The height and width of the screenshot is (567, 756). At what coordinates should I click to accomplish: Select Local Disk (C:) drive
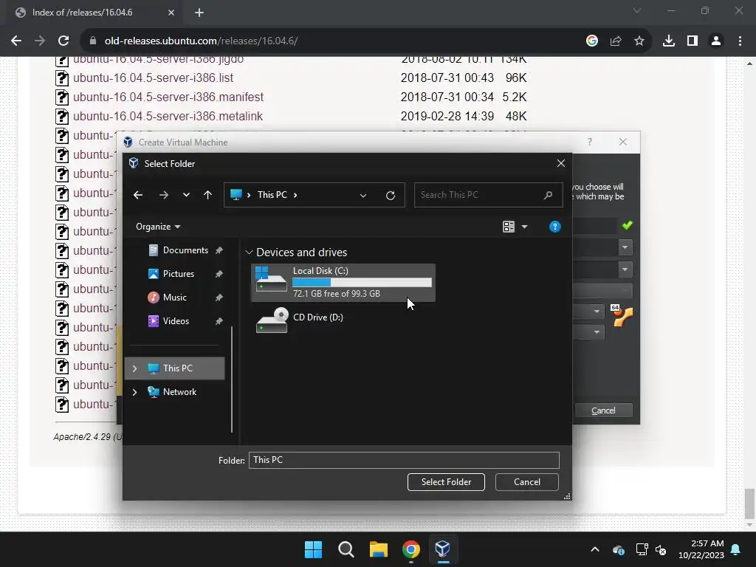point(343,283)
